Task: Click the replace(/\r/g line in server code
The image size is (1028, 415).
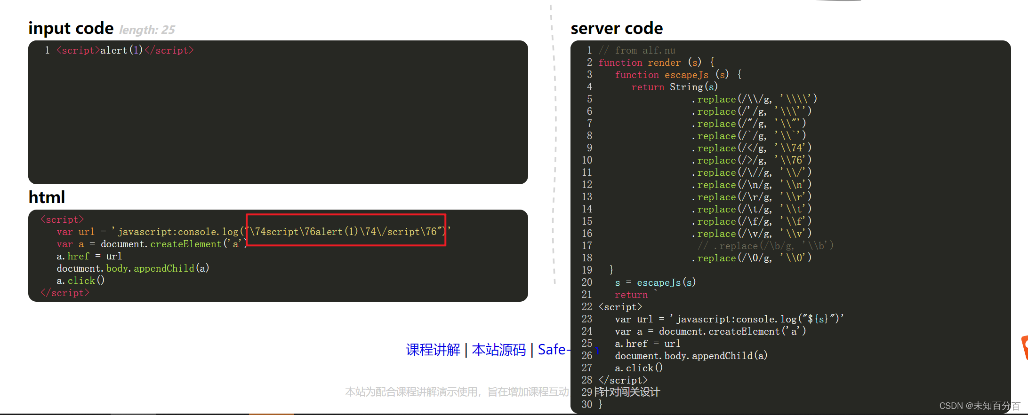Action: click(x=751, y=197)
